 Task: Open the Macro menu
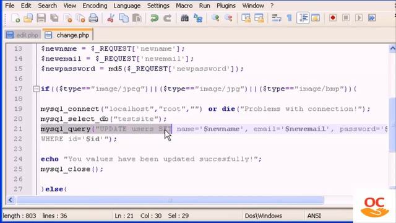[x=184, y=6]
